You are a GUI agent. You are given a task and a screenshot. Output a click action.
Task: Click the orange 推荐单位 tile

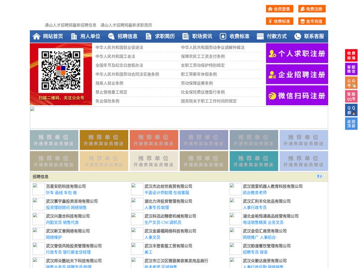pyautogui.click(x=154, y=140)
